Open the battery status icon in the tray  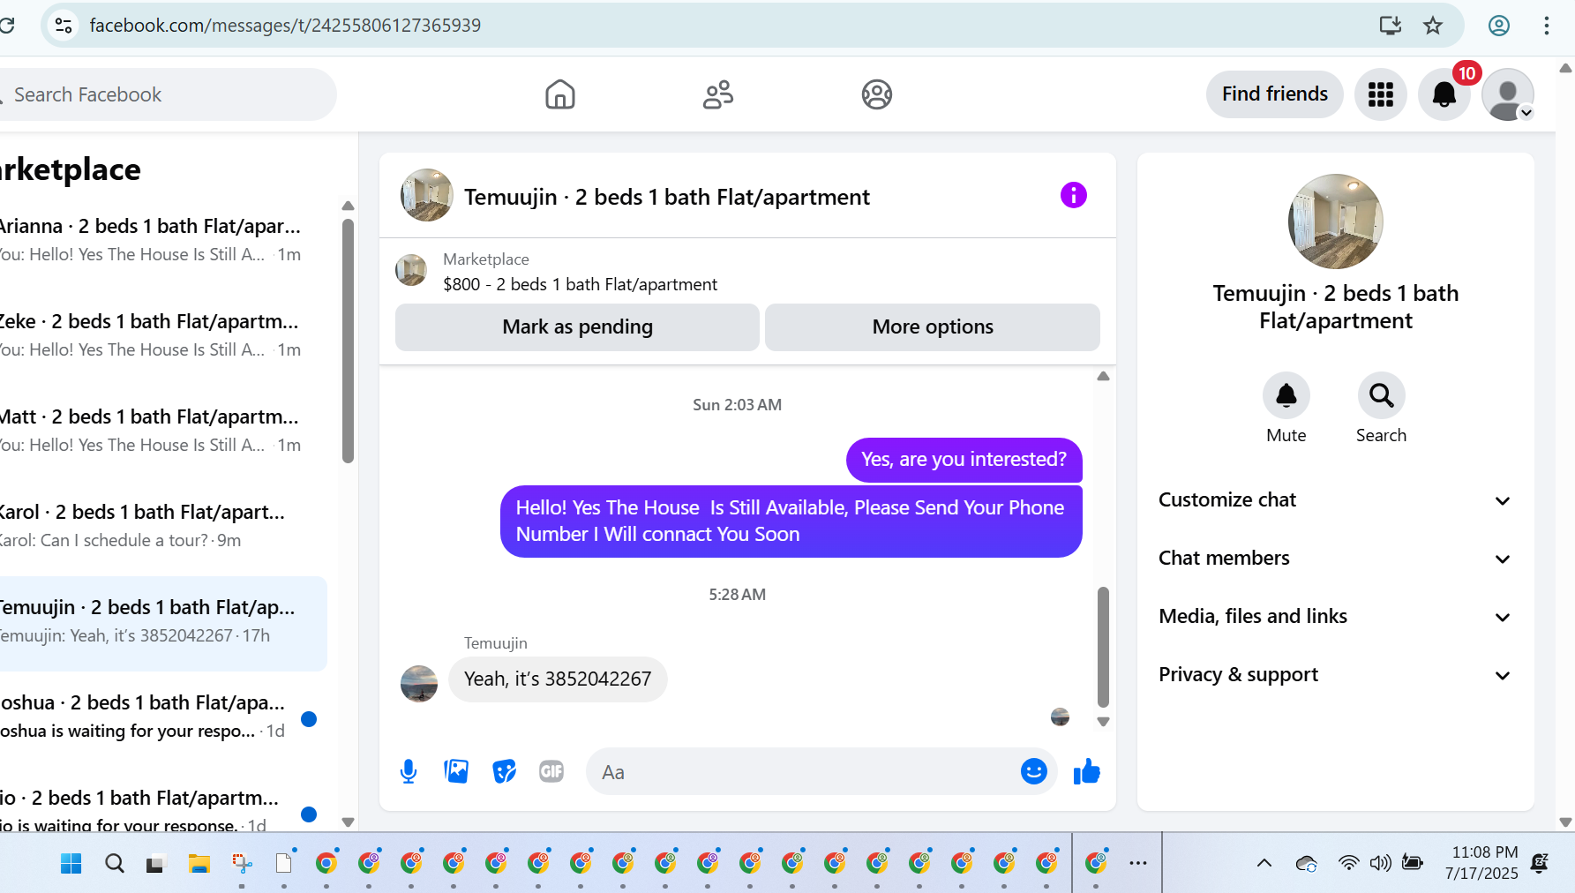(1413, 863)
